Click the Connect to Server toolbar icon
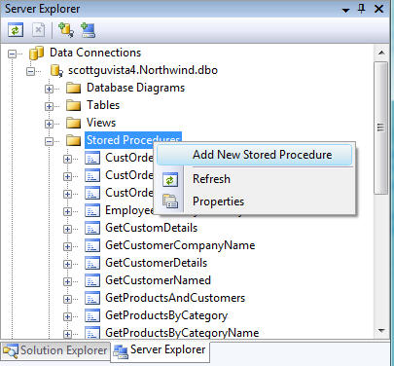This screenshot has width=394, height=366. 88,30
